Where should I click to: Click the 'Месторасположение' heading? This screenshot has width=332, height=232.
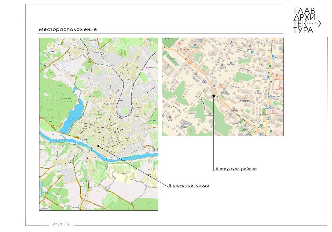pyautogui.click(x=68, y=29)
